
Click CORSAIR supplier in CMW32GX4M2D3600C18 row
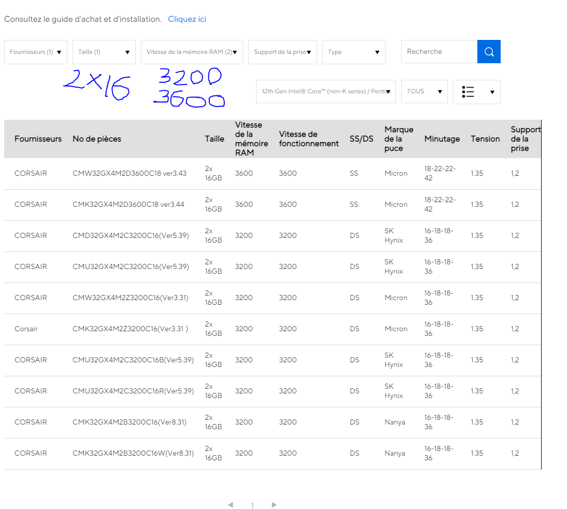(x=31, y=173)
